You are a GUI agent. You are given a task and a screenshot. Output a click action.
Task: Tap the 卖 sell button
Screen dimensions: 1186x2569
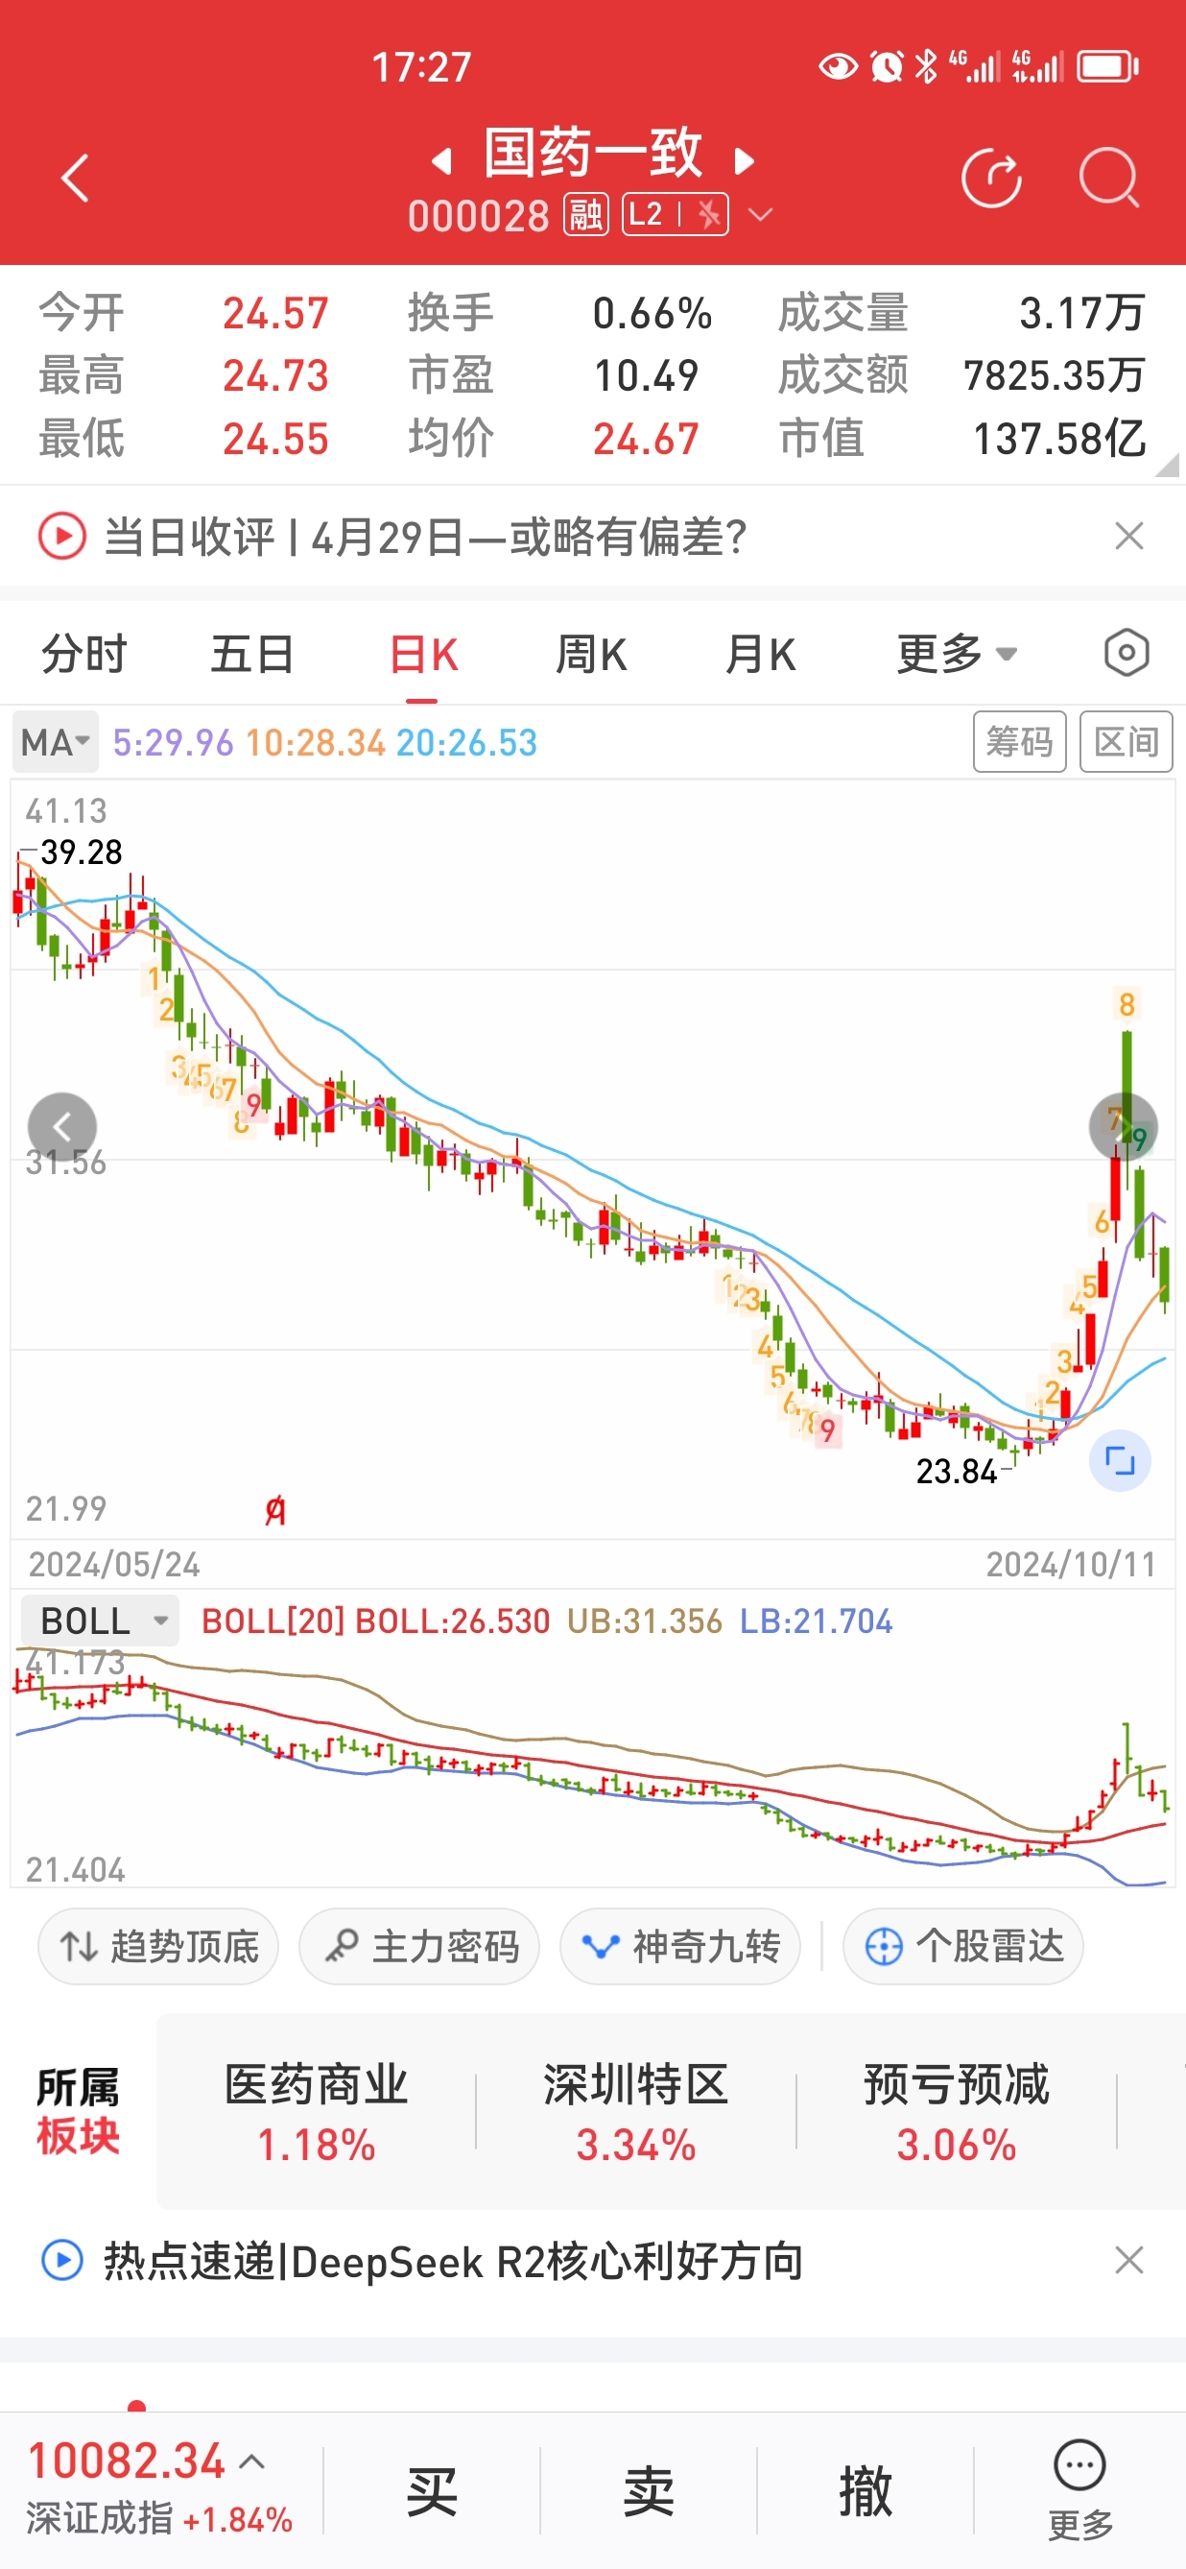point(648,2490)
